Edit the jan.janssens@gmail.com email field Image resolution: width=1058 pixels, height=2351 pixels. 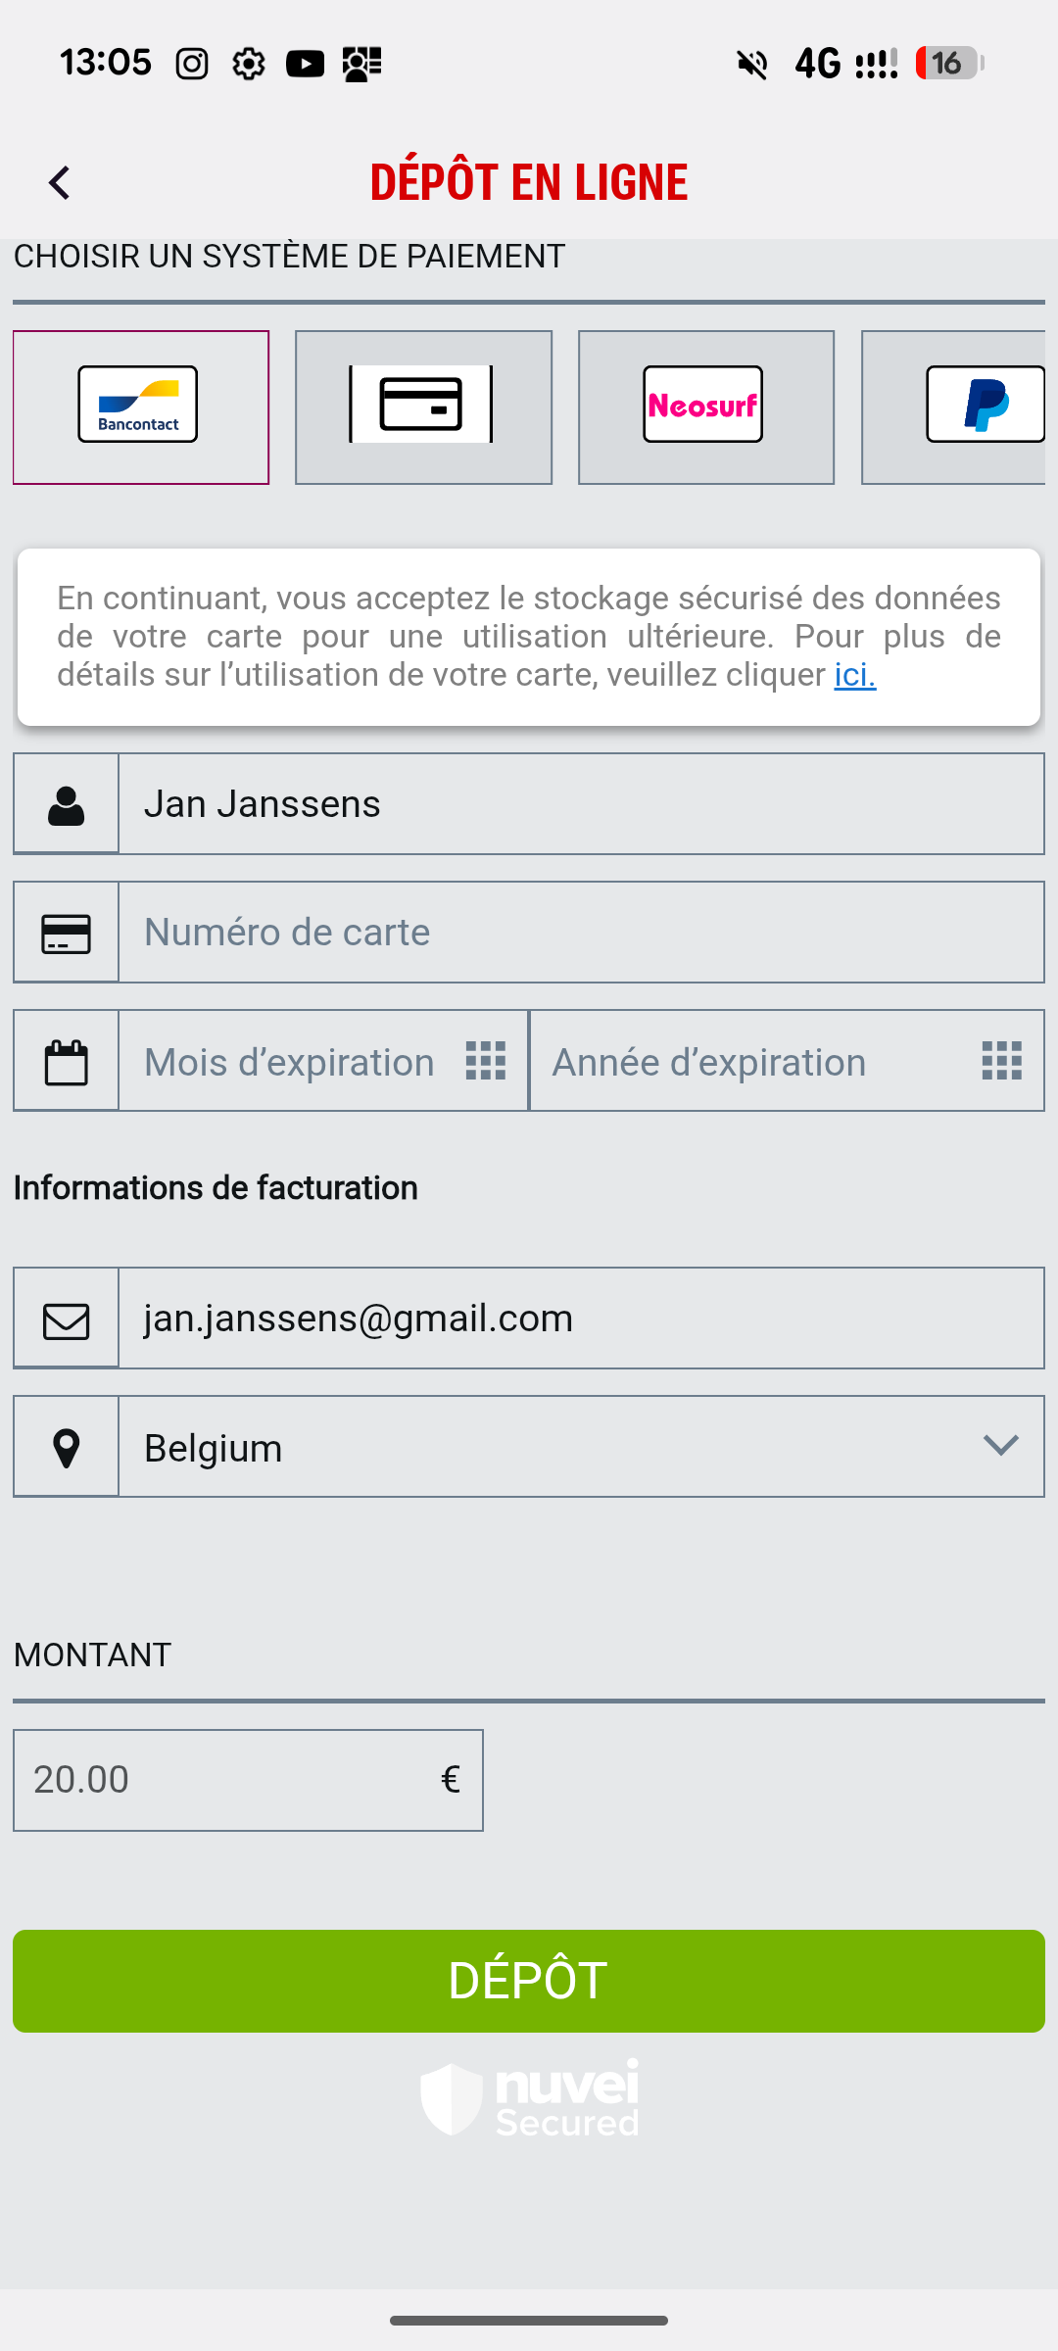(580, 1319)
